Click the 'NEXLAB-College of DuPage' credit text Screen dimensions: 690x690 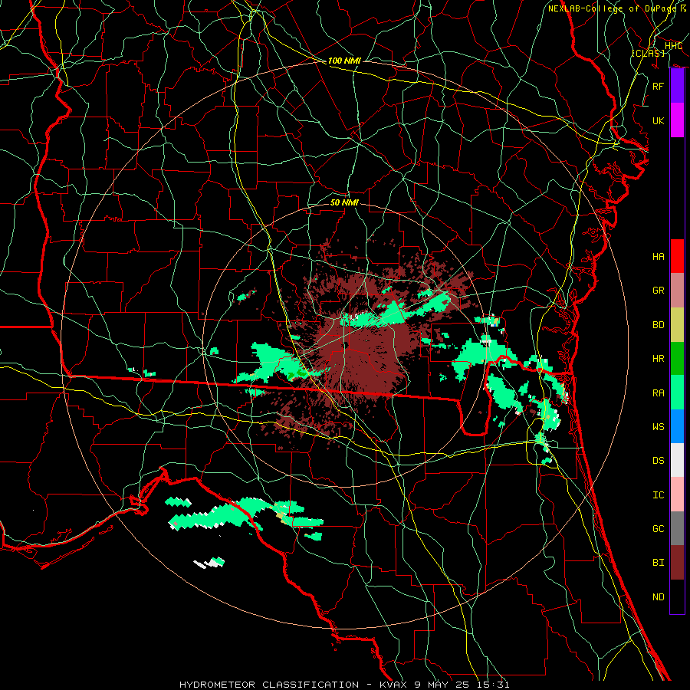tap(612, 8)
